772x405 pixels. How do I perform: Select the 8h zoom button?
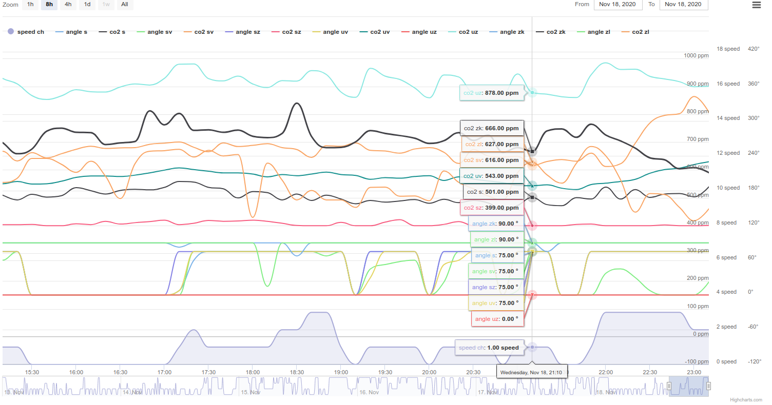pos(49,5)
